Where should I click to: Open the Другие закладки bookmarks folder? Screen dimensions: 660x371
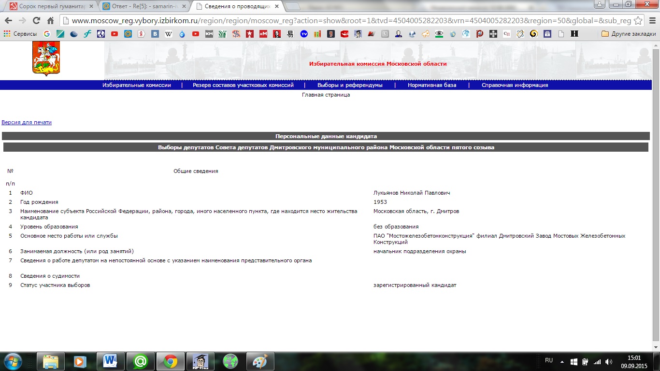[629, 34]
